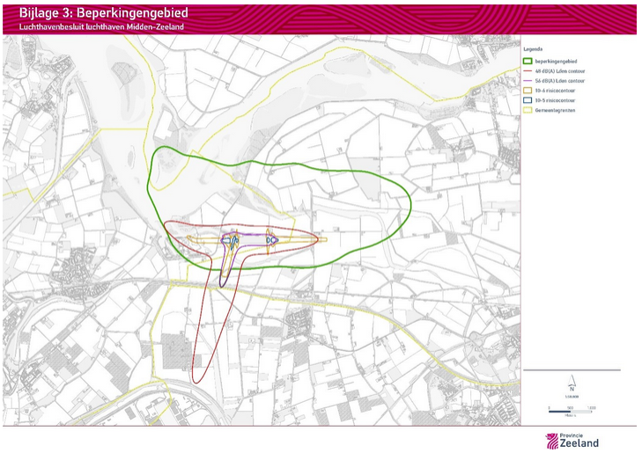This screenshot has height=453, width=642.
Task: Select the 'Gemeentegrenzen' legend label
Action: click(x=555, y=110)
